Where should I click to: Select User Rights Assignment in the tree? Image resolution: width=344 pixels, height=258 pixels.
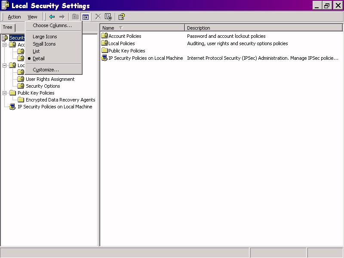(50, 79)
